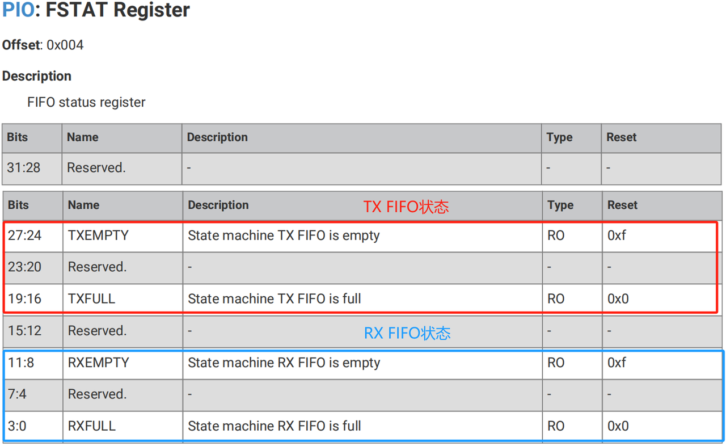
Task: Click 'State machine RX FIFO is full' description
Action: click(275, 426)
